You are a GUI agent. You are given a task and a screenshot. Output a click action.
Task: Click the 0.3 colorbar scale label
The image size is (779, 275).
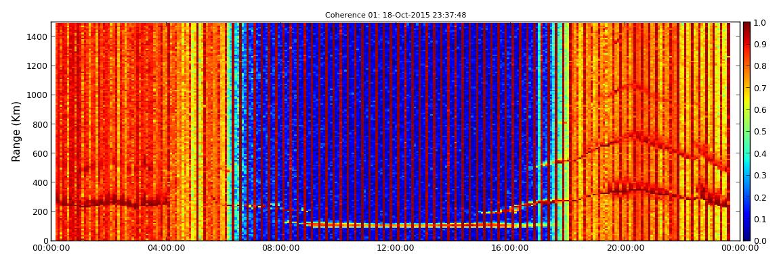coord(759,176)
